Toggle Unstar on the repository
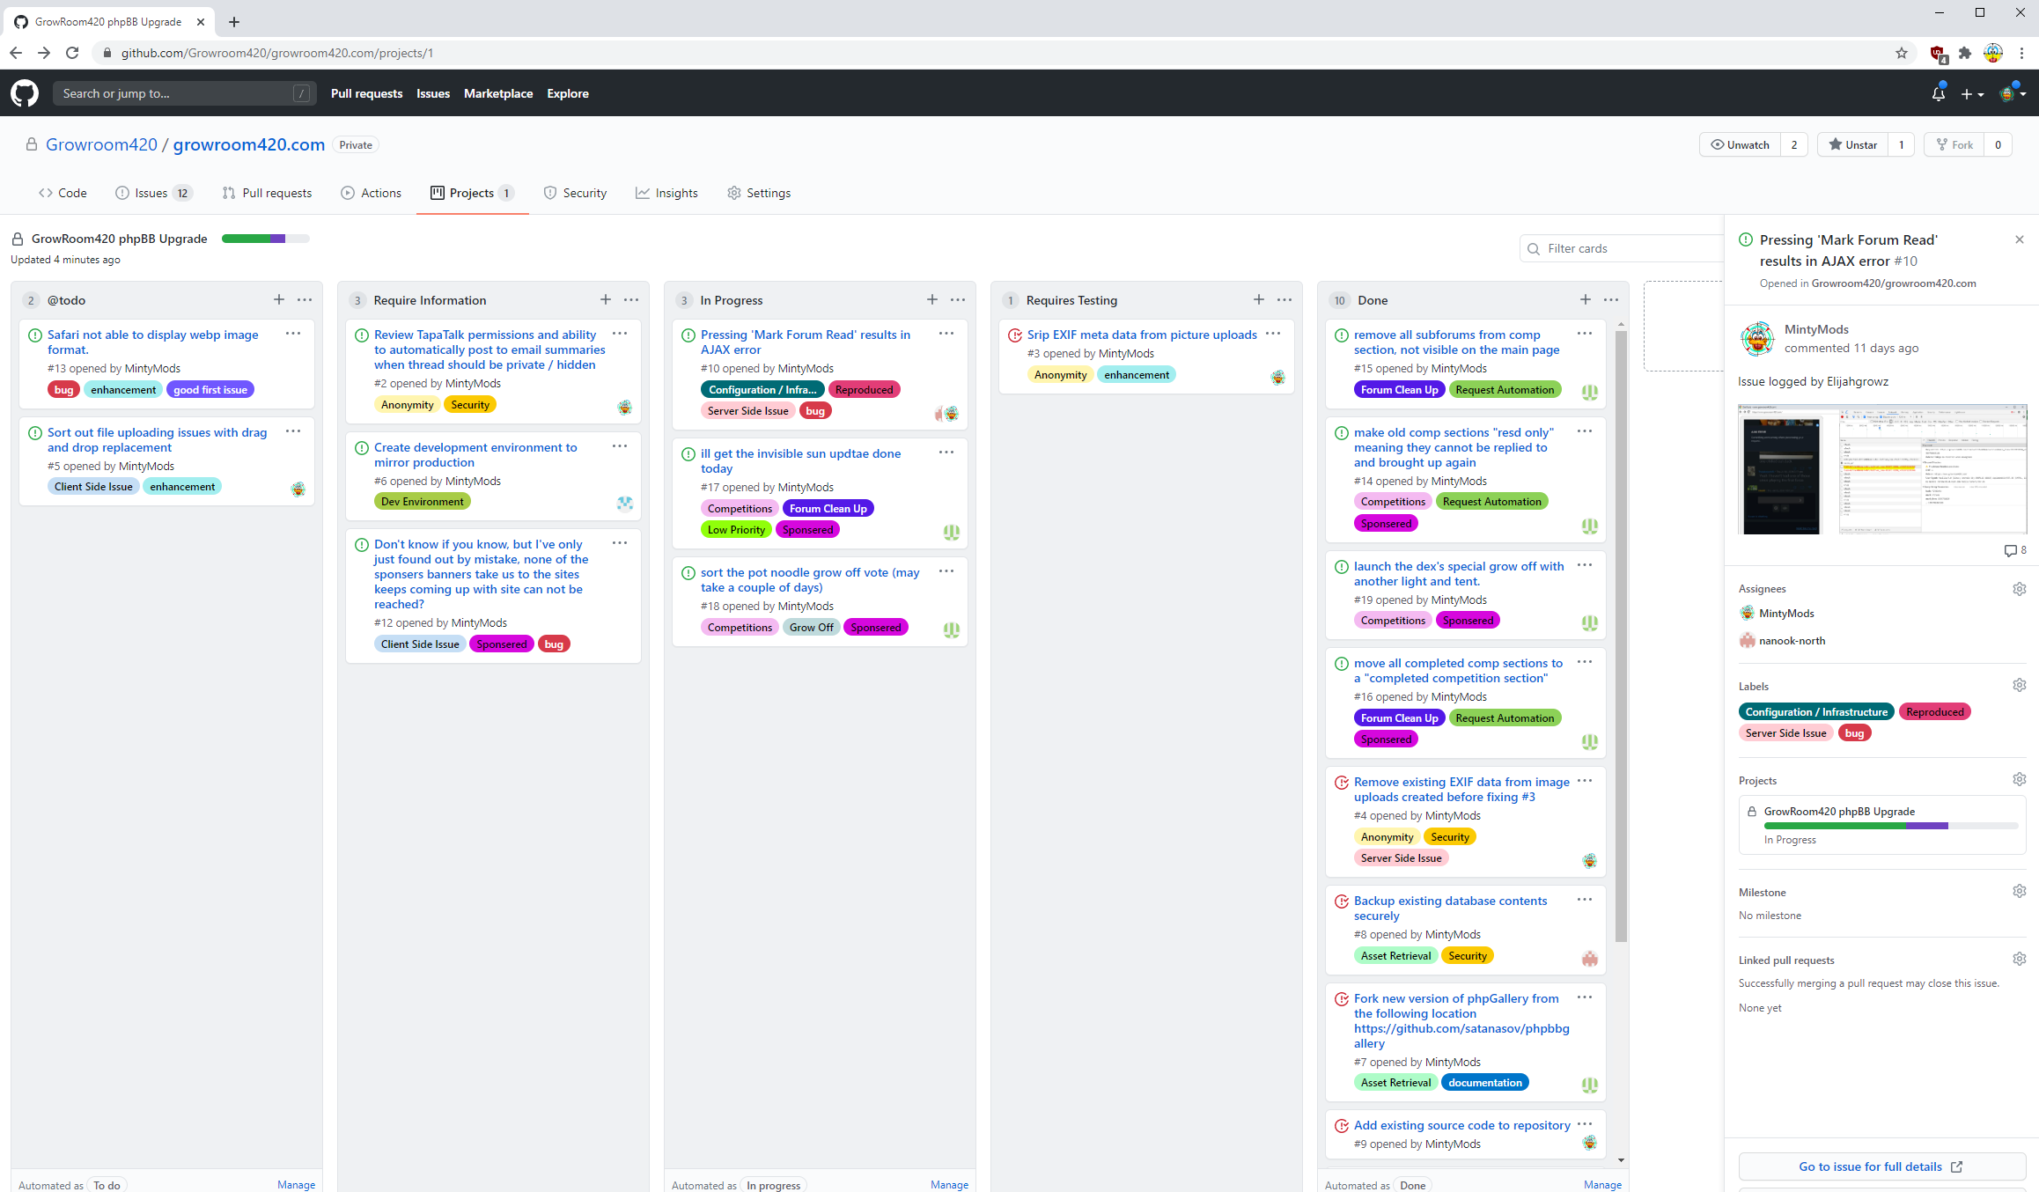Image resolution: width=2039 pixels, height=1192 pixels. click(1852, 145)
